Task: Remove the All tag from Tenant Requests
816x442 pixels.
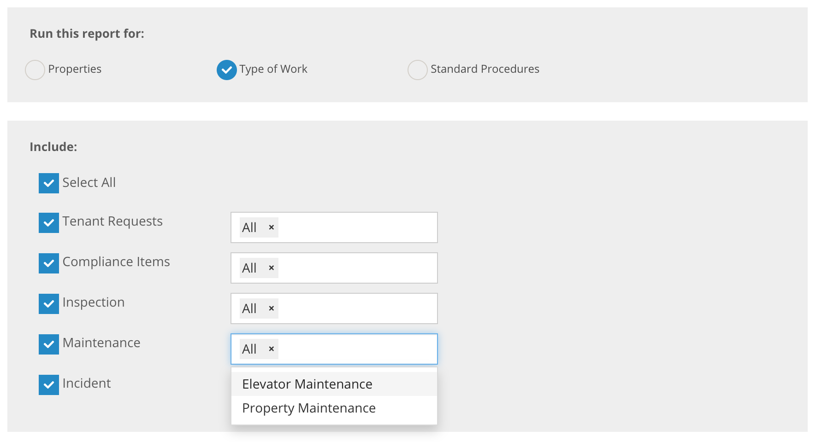Action: 272,227
